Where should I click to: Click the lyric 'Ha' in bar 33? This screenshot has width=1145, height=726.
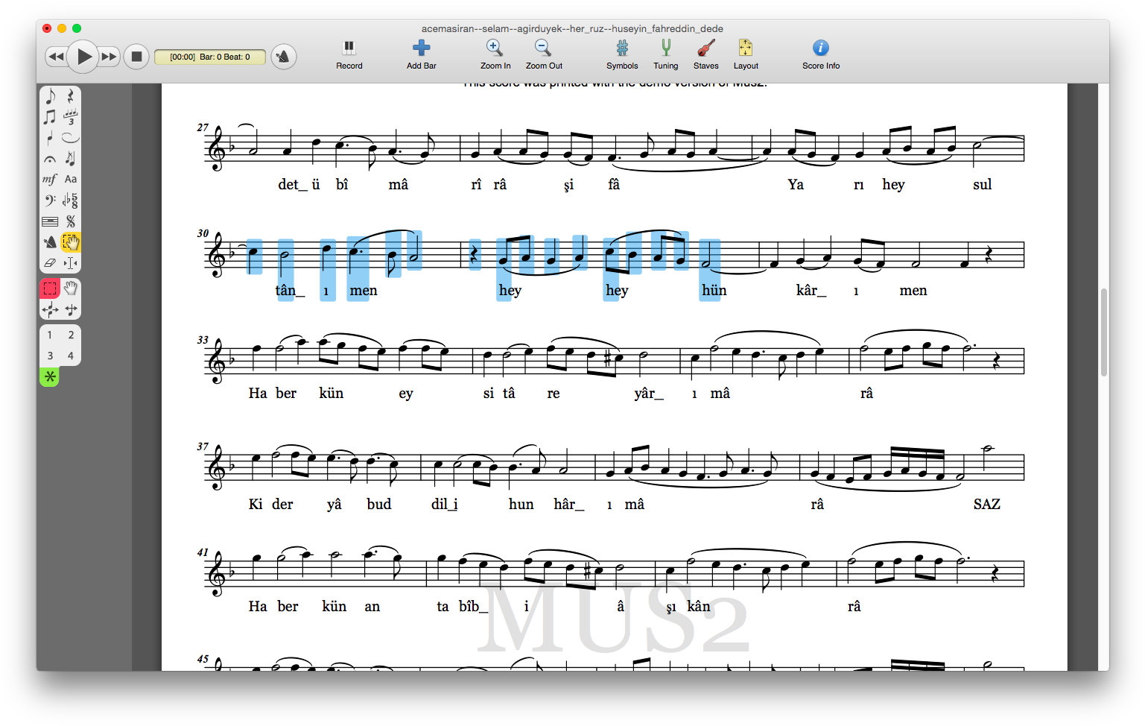pos(258,394)
